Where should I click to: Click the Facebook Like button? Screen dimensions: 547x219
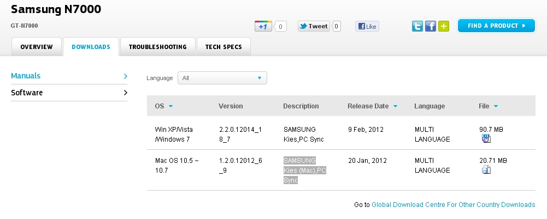367,26
